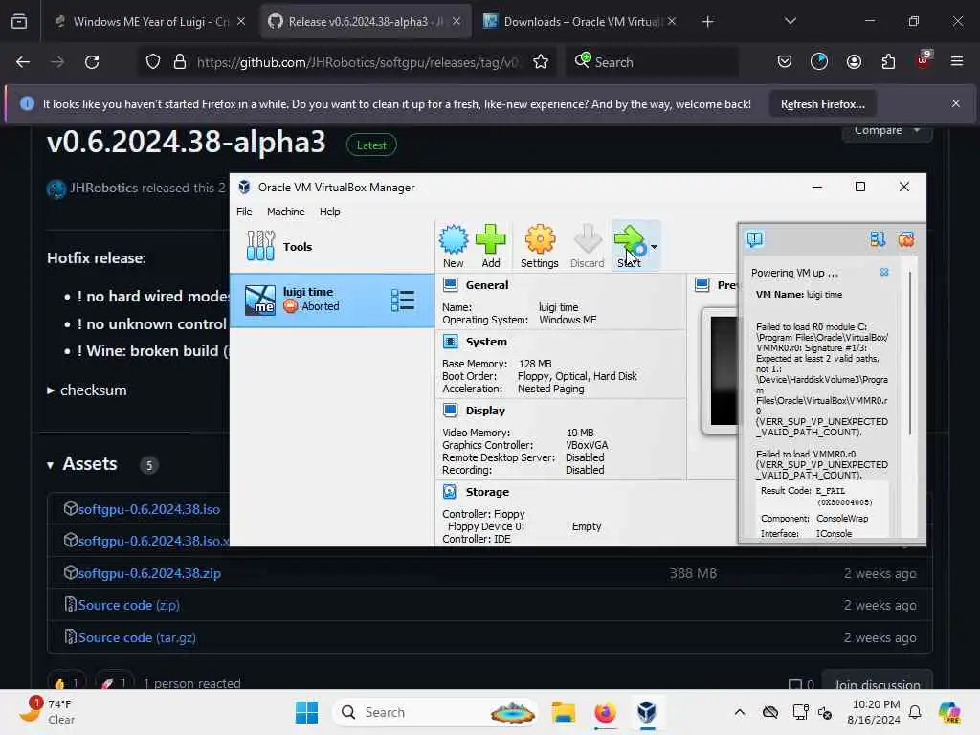The height and width of the screenshot is (735, 980).
Task: Open the Compare dropdown on GitHub
Action: (x=887, y=132)
